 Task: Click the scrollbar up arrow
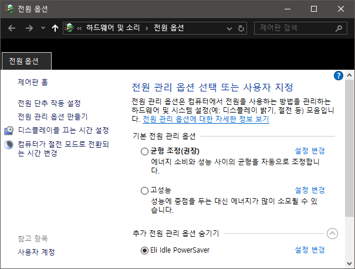click(349, 75)
